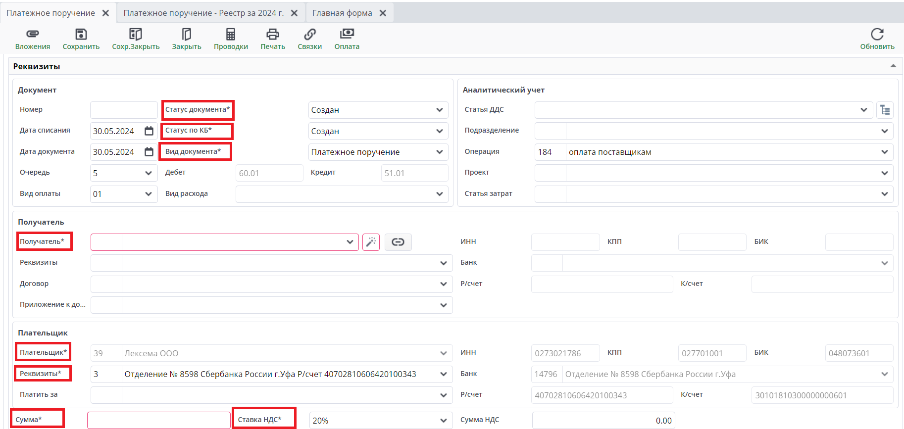904x429 pixels.
Task: Click the Печать printer icon
Action: coord(272,34)
